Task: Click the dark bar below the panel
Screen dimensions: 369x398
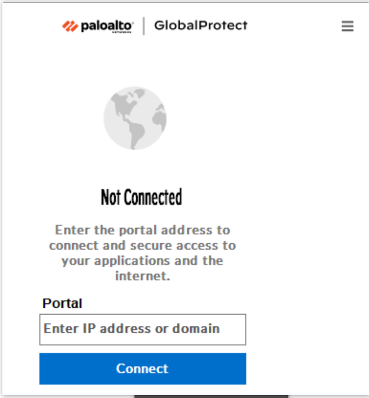Action: point(211,396)
